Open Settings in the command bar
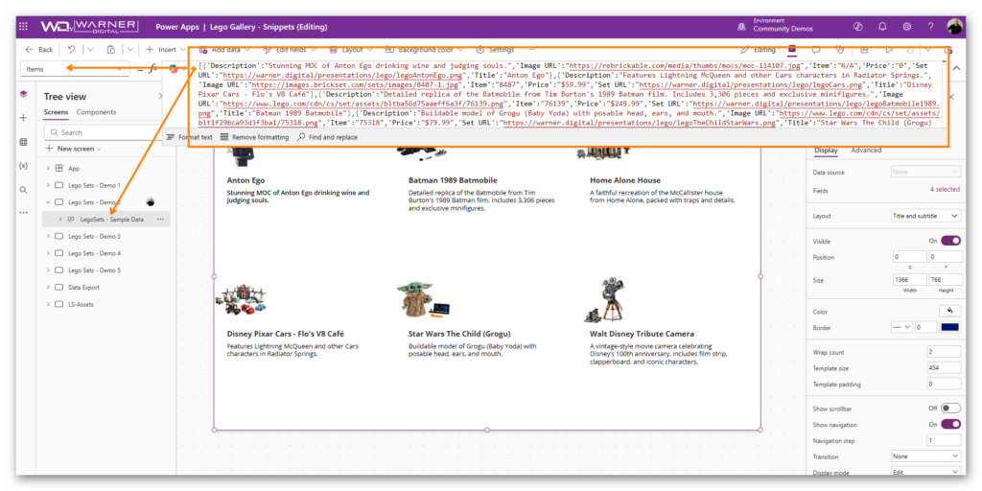The width and height of the screenshot is (982, 491). [495, 50]
